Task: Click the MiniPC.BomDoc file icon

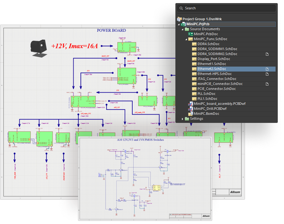Action: 190,114
